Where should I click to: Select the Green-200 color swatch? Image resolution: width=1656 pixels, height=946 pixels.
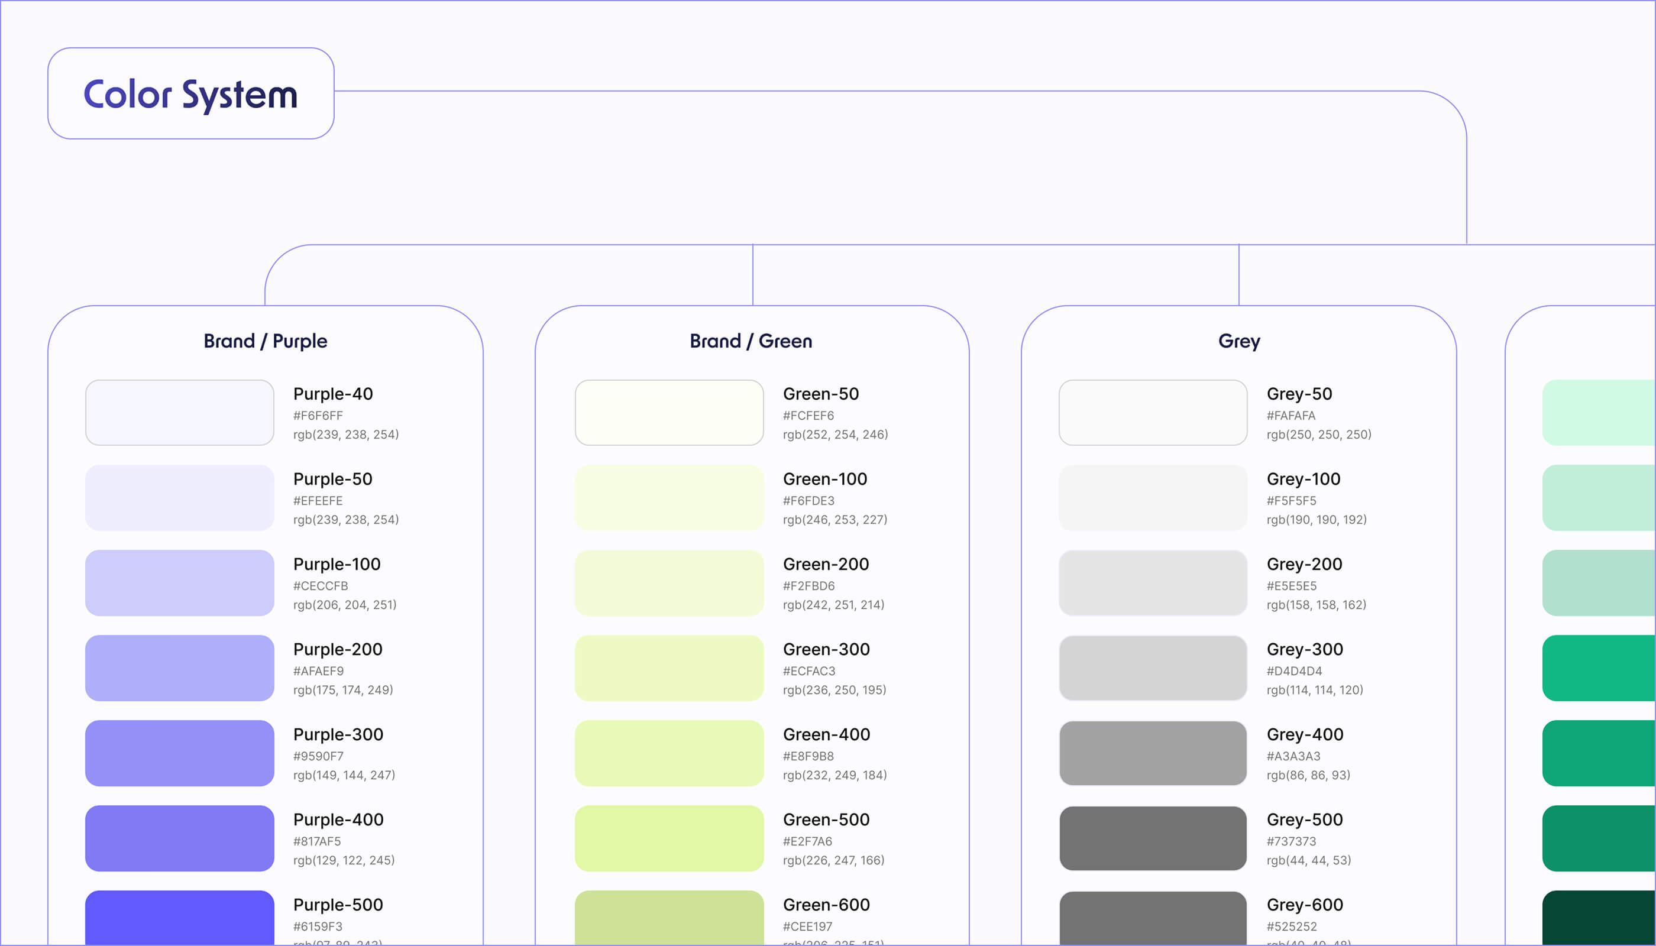tap(669, 582)
